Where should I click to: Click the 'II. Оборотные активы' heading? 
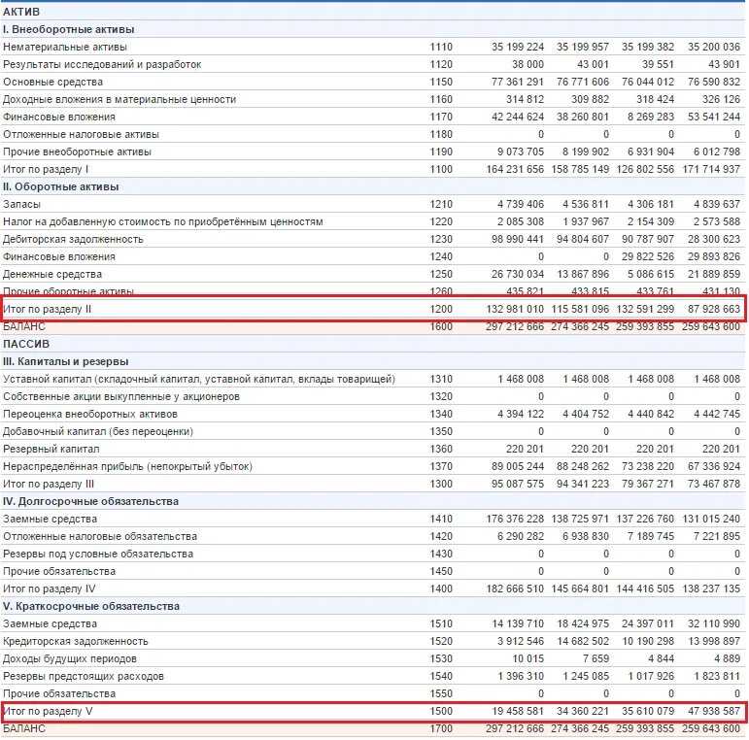(x=60, y=186)
